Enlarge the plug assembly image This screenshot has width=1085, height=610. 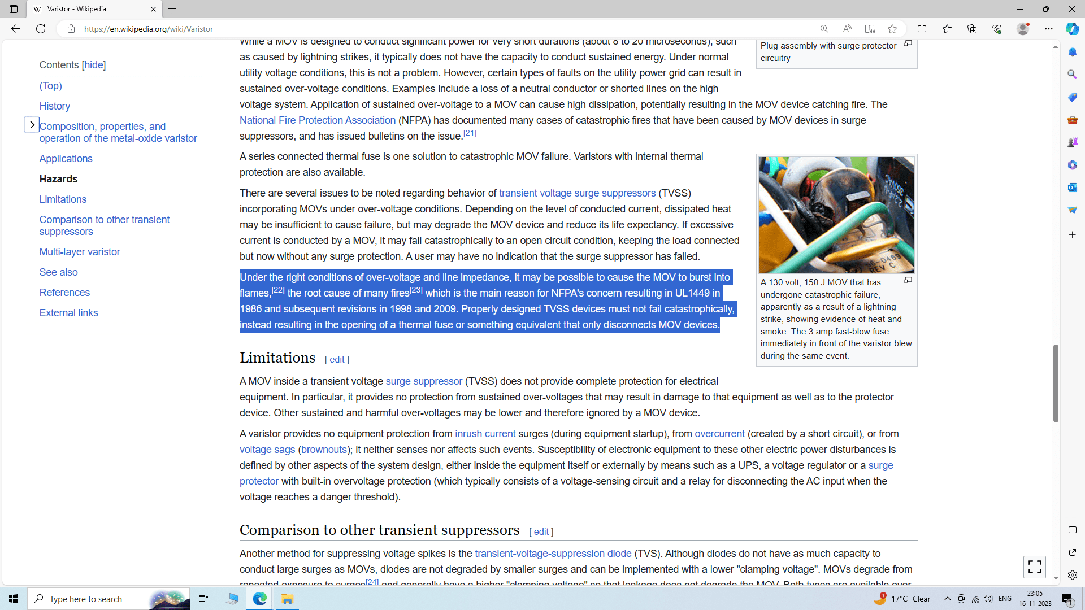click(x=908, y=43)
